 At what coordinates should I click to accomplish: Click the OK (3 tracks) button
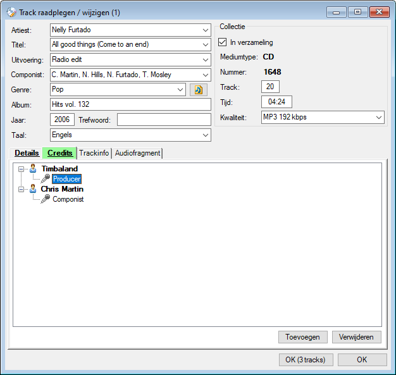pyautogui.click(x=306, y=360)
